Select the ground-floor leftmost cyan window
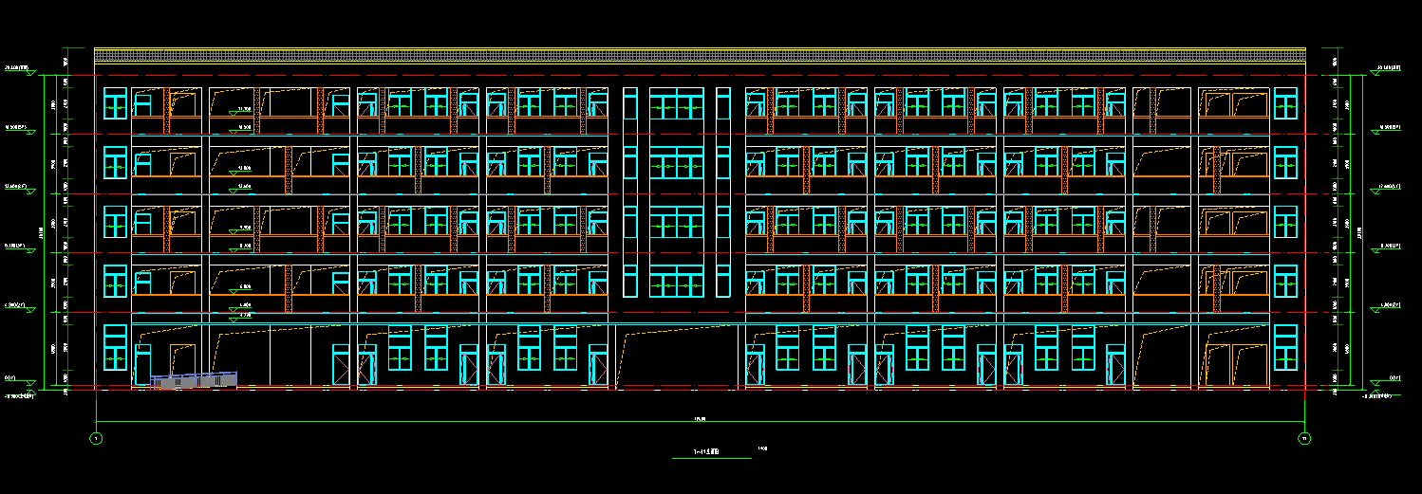This screenshot has width=1422, height=494. pos(115,348)
